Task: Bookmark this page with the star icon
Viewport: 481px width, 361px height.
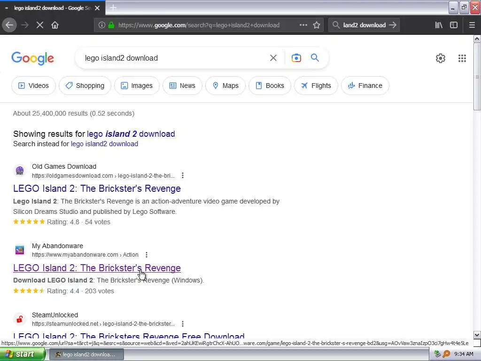Action: [x=317, y=25]
